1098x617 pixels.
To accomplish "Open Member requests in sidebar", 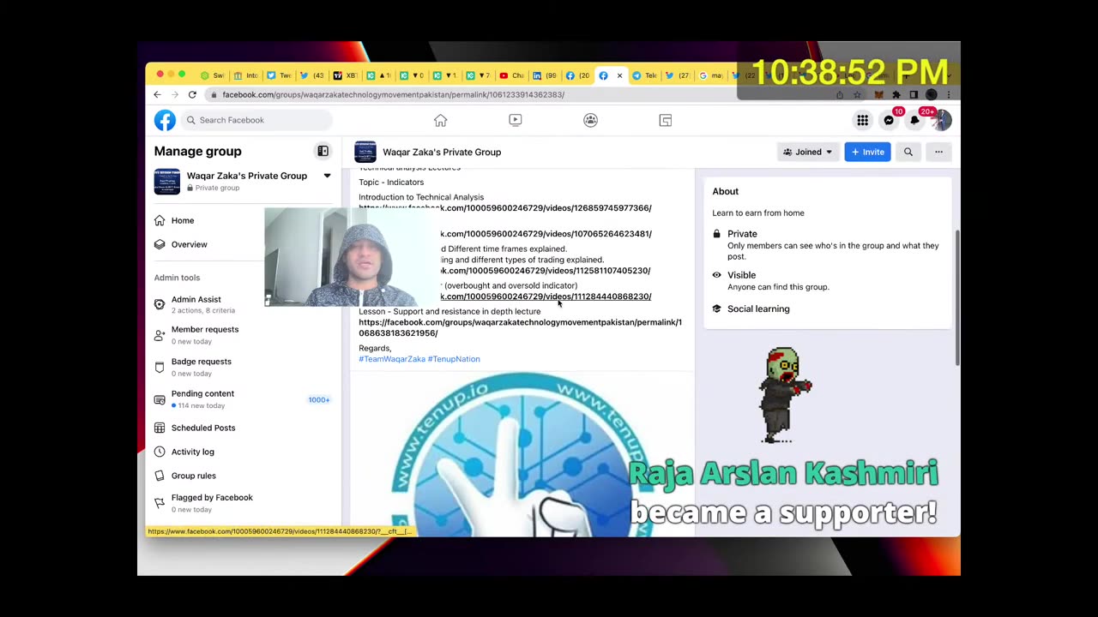I will (244, 334).
